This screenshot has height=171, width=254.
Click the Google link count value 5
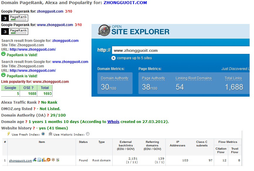pos(18,93)
